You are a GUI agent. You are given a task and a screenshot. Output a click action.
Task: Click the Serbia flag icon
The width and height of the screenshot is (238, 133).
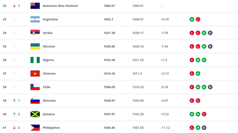35,33
